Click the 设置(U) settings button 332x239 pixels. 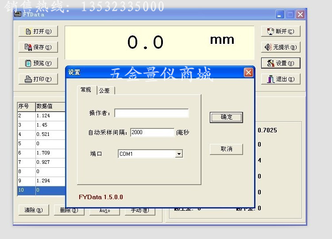click(x=281, y=63)
